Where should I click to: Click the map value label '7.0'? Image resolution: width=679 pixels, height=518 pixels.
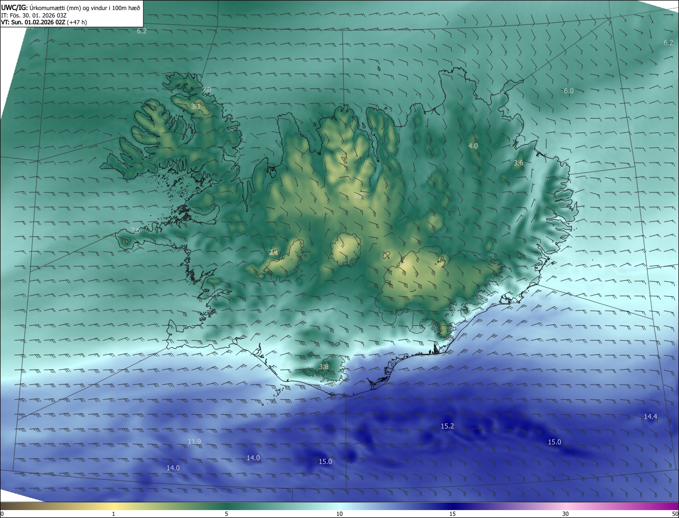[x=206, y=90]
